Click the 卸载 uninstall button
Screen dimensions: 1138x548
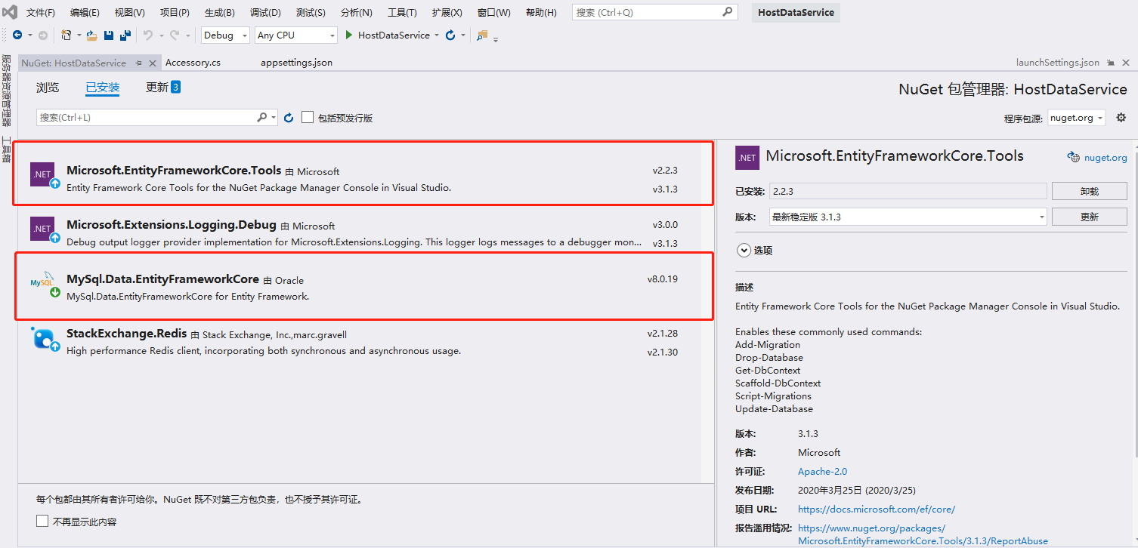[x=1089, y=192]
